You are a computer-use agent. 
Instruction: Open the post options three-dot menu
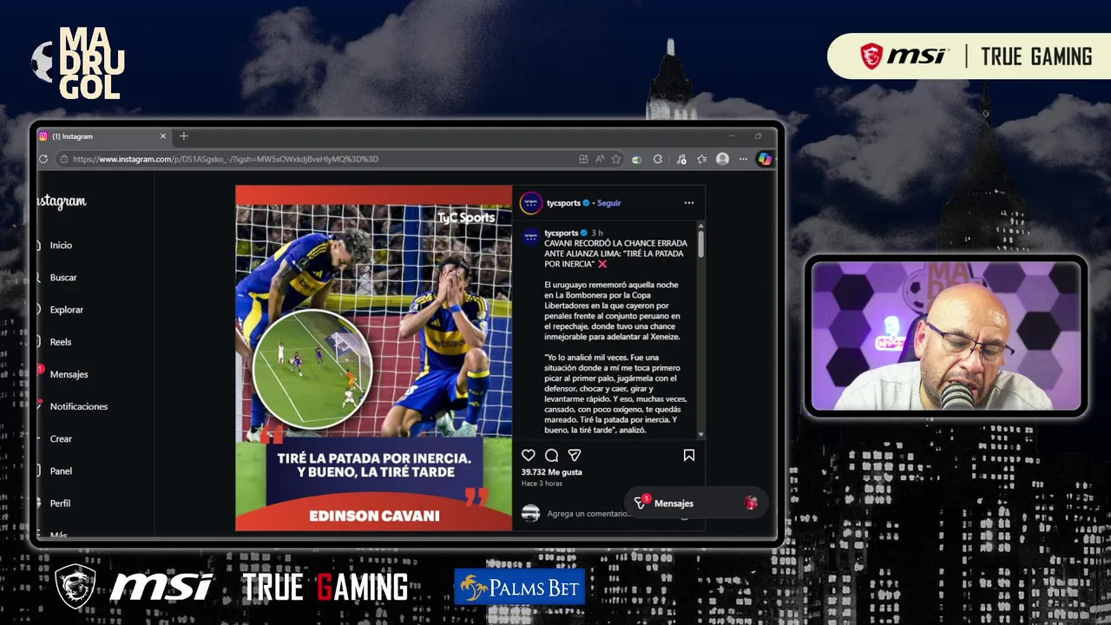[689, 203]
